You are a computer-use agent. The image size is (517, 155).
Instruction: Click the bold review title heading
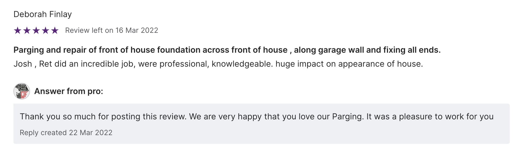227,50
